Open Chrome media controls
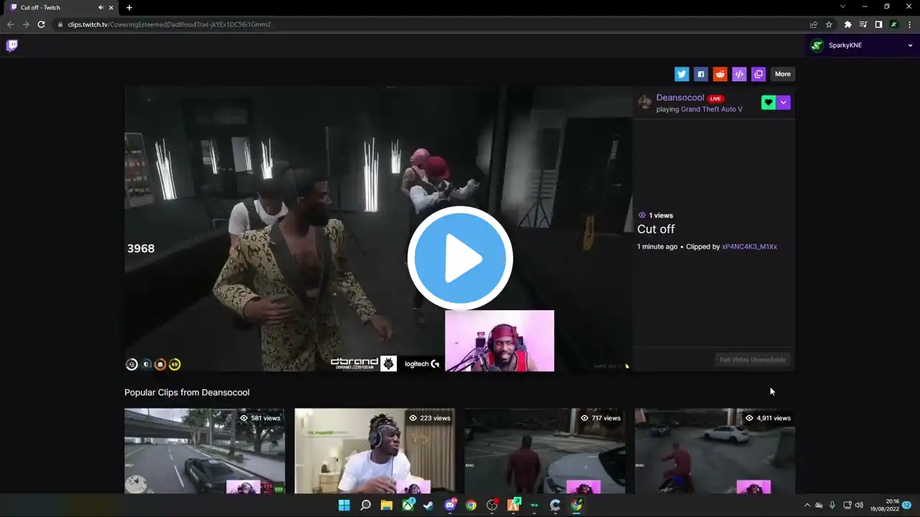This screenshot has width=920, height=517. (x=863, y=24)
